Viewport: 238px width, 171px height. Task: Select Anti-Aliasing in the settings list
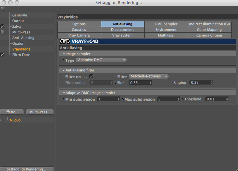point(23,38)
